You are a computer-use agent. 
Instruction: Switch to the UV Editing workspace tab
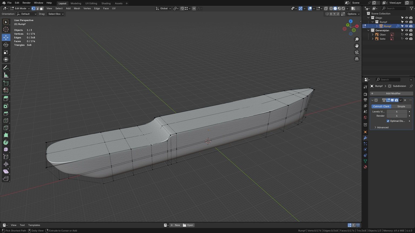click(91, 3)
